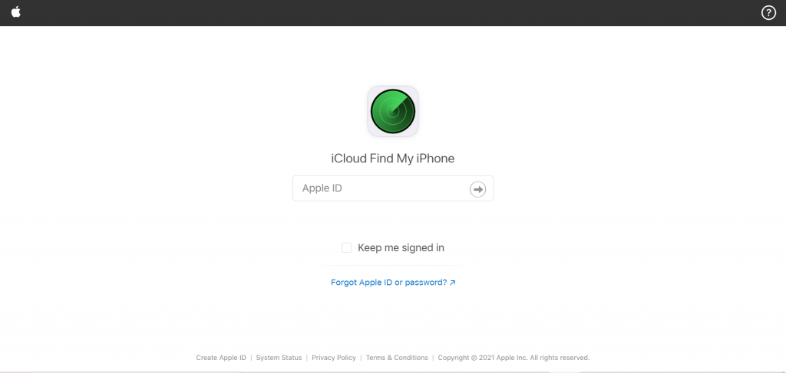Open the Terms & Conditions footer link
This screenshot has width=786, height=373.
point(397,358)
